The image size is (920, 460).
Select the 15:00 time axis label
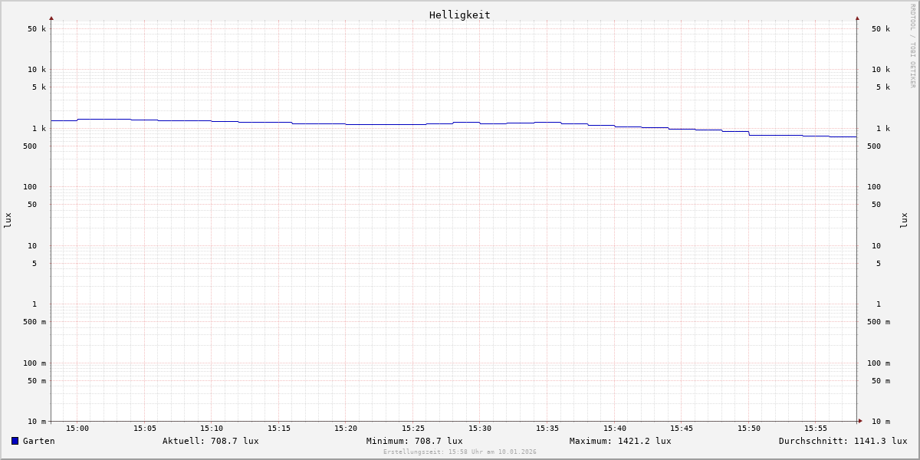77,429
